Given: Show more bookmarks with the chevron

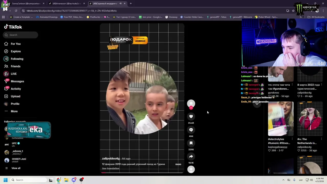Looking at the screenshot, I should 301,17.
